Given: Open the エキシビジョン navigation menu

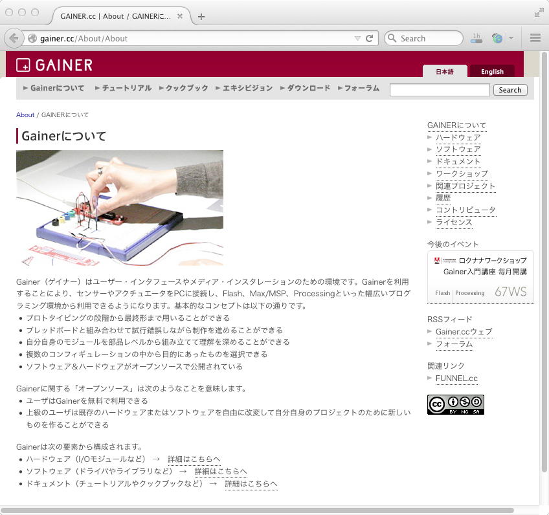Looking at the screenshot, I should click(x=244, y=88).
